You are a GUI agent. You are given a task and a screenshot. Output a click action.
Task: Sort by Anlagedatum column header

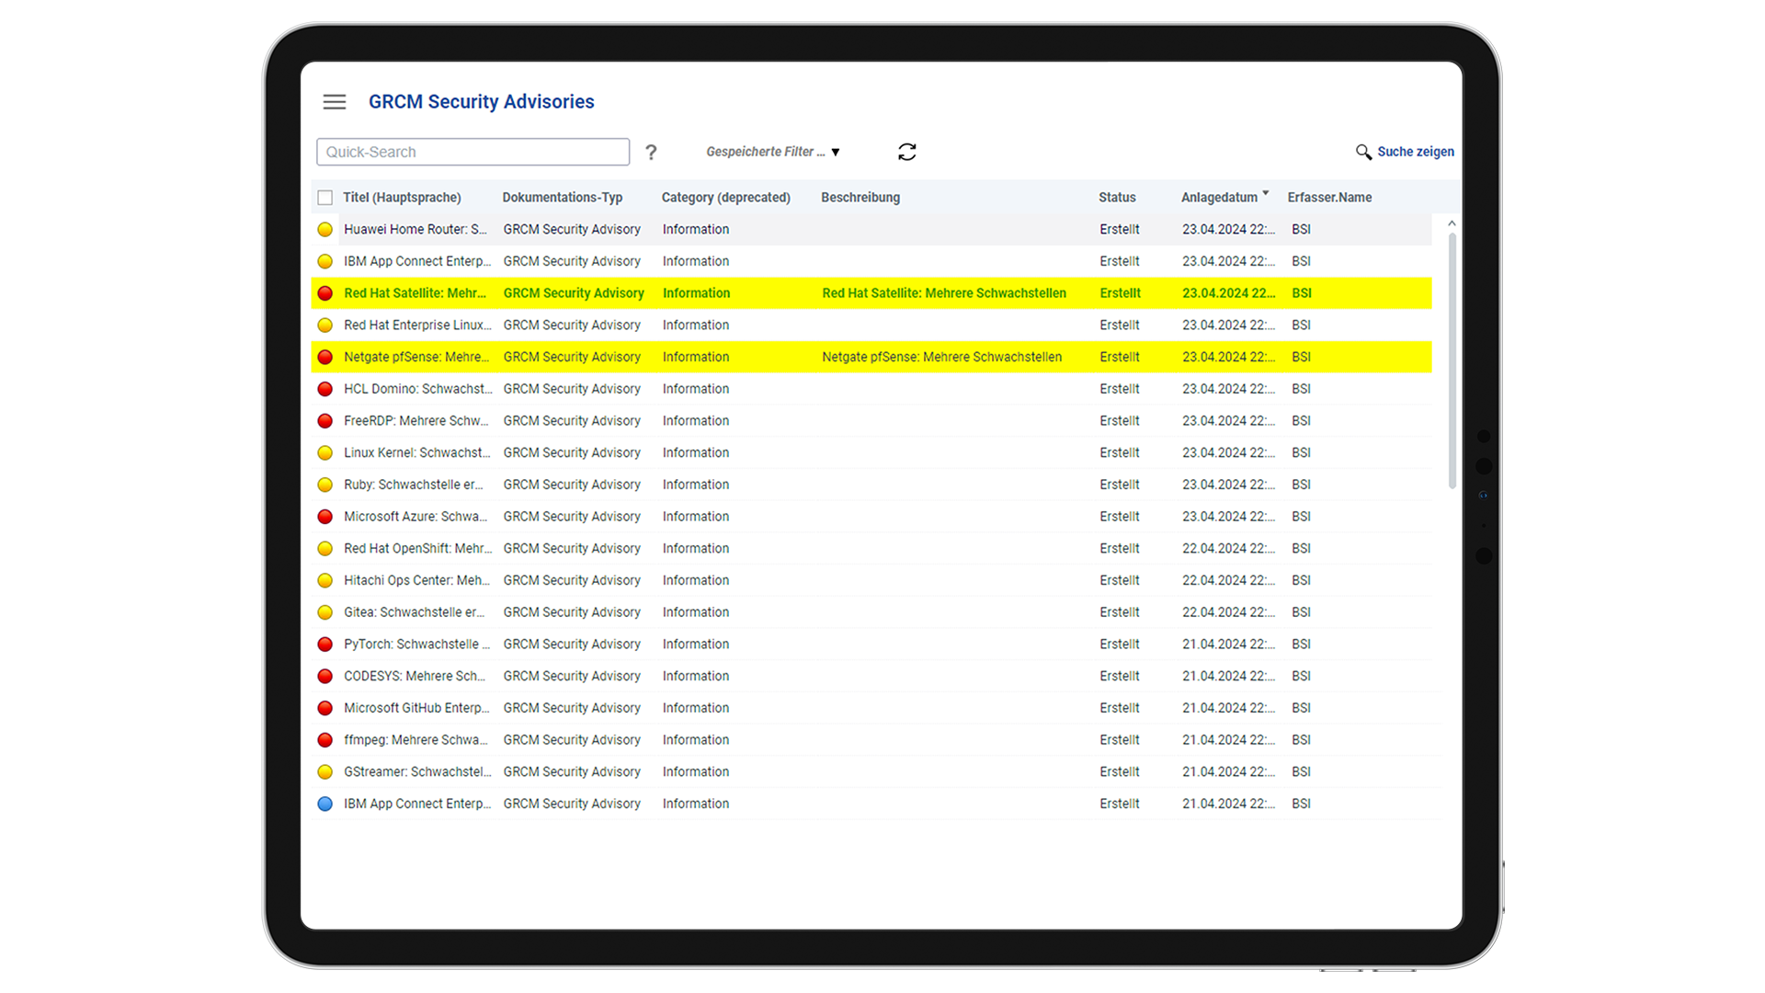(x=1219, y=198)
